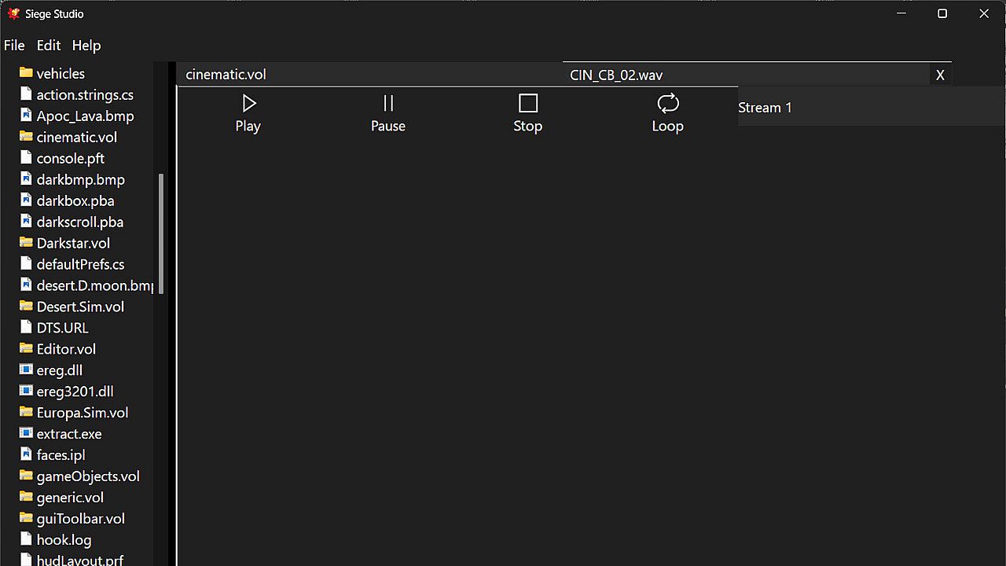Open the Darkstar.vol volume icon
The image size is (1006, 566).
pos(26,243)
